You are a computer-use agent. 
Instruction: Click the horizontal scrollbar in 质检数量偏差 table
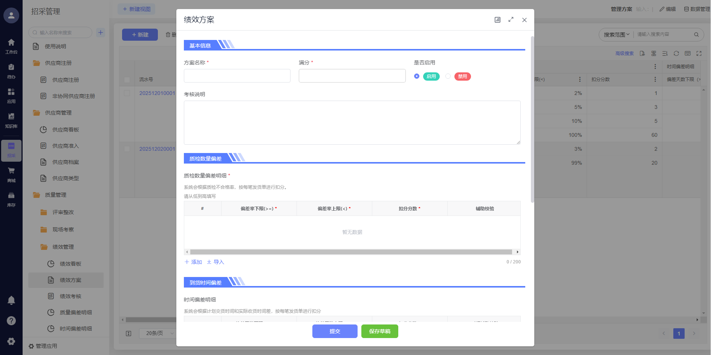350,252
